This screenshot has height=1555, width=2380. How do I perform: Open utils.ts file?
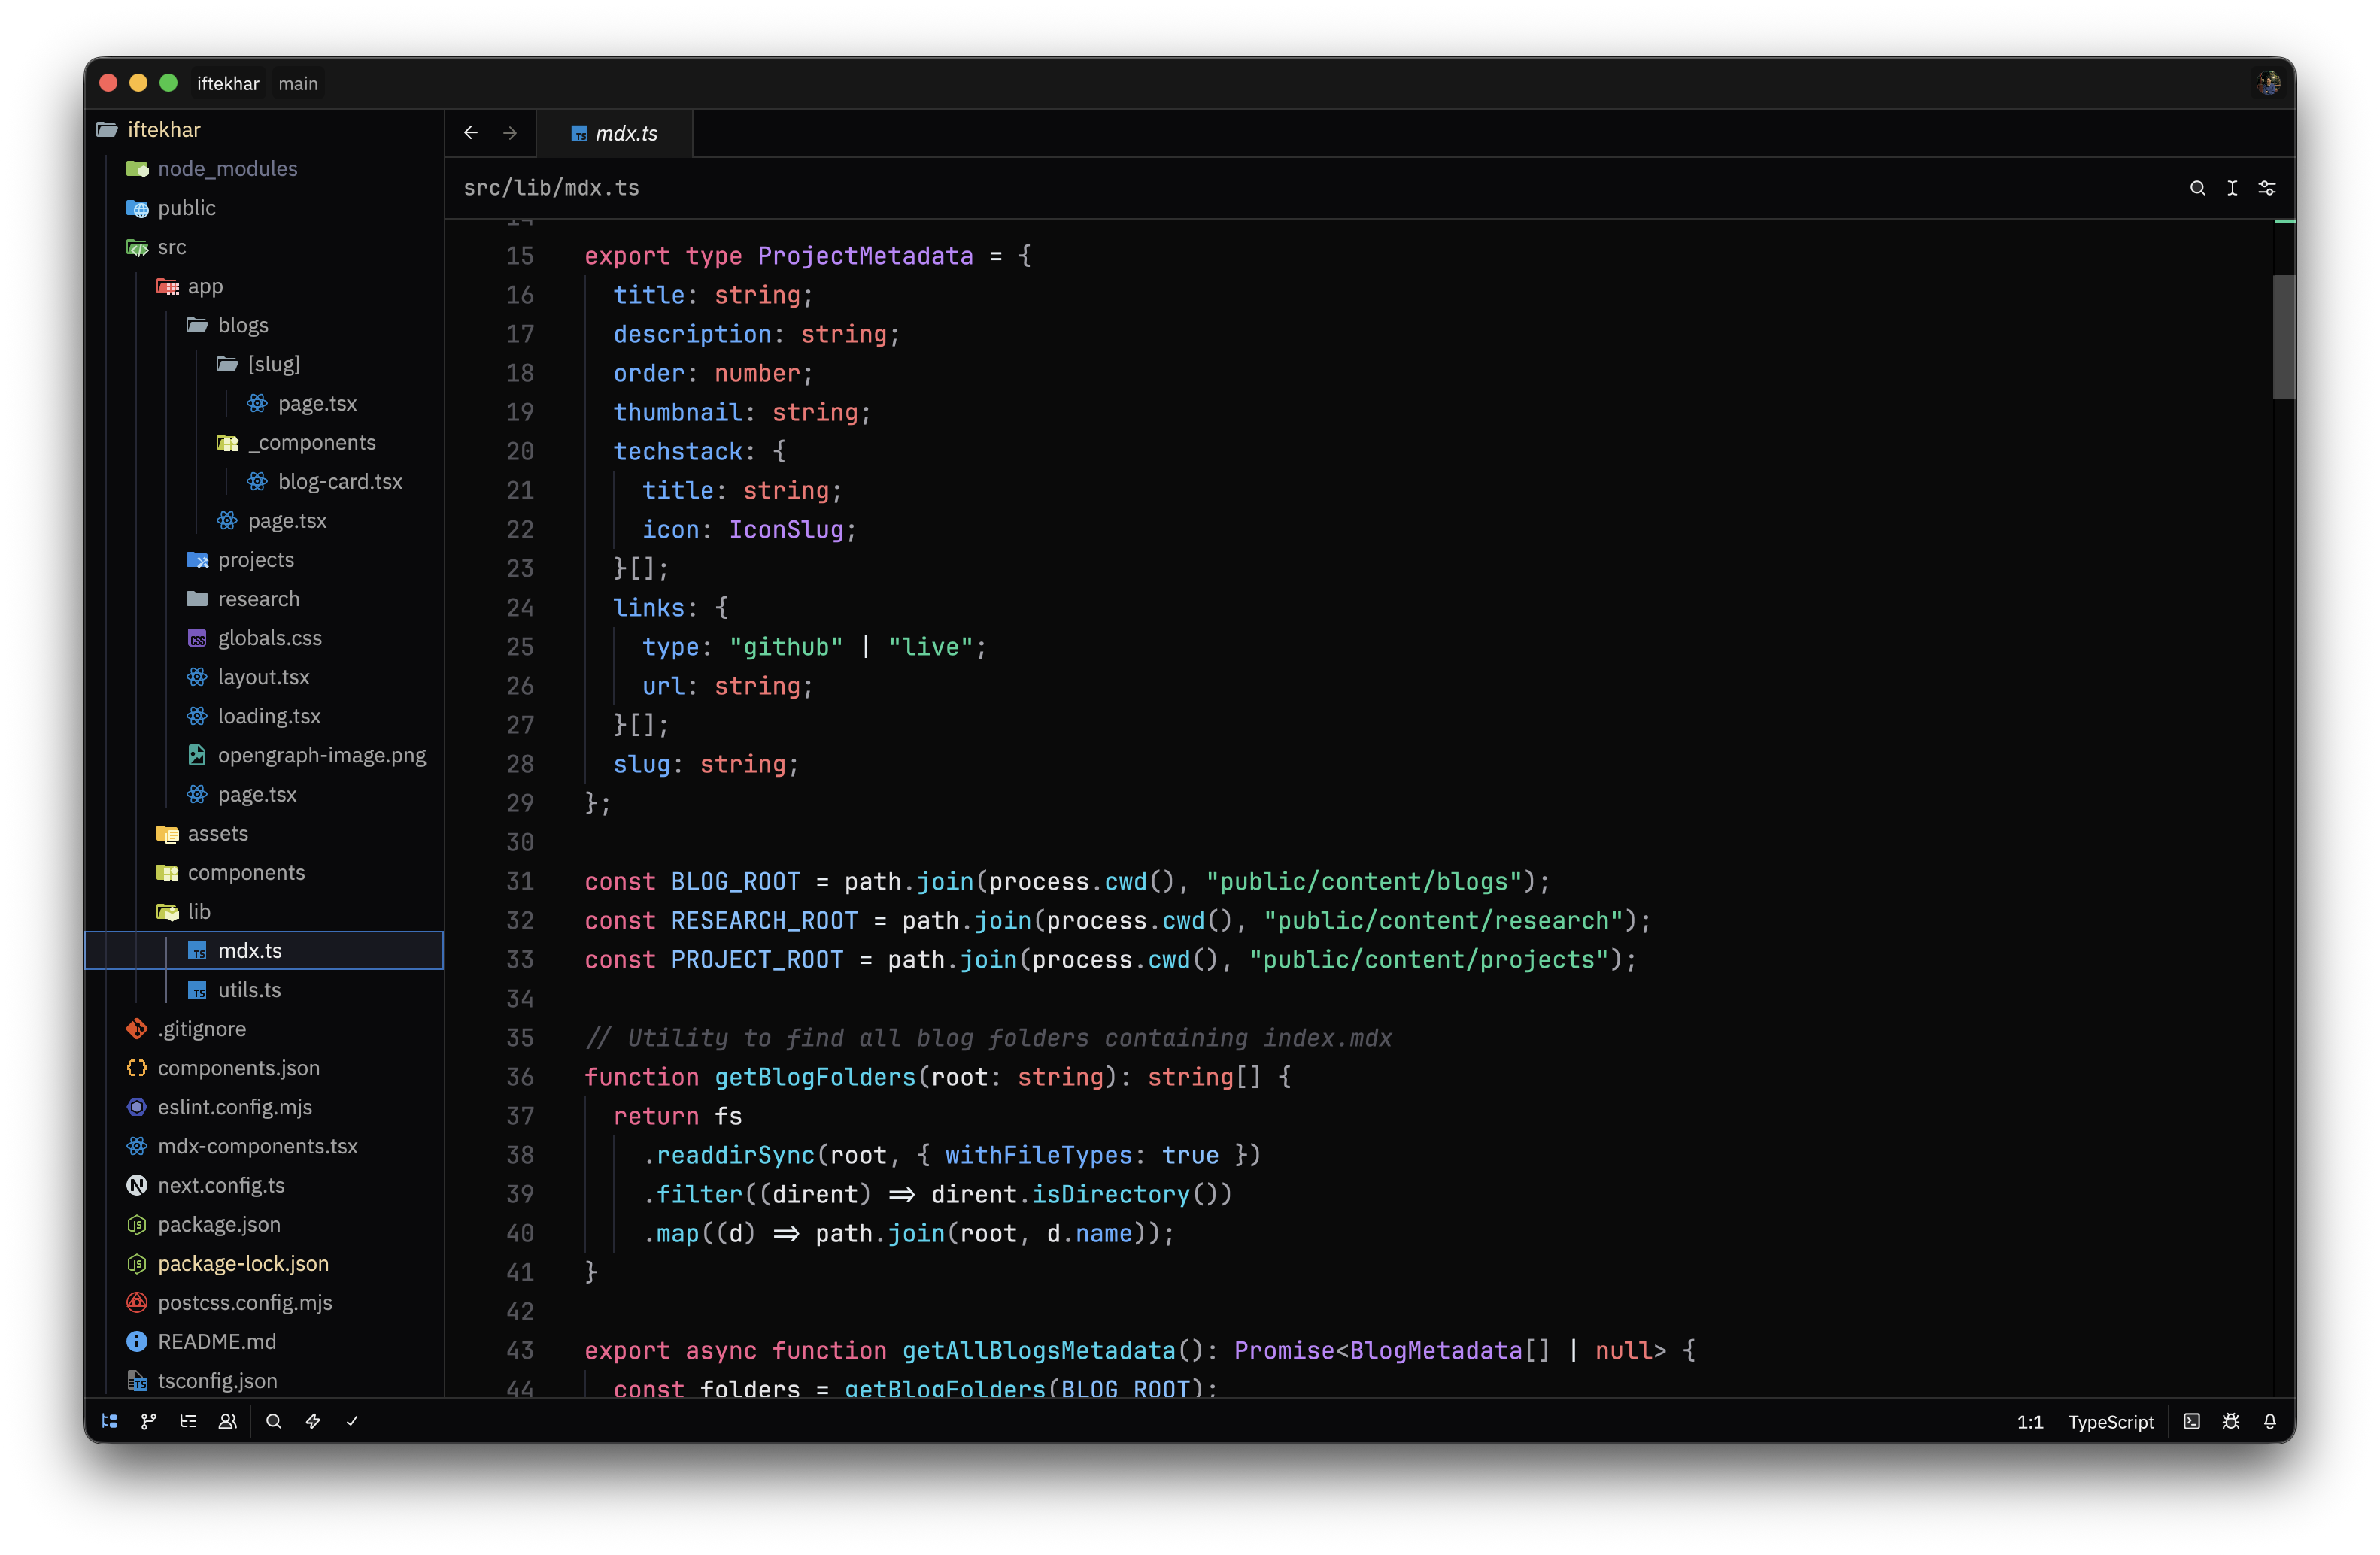click(264, 990)
